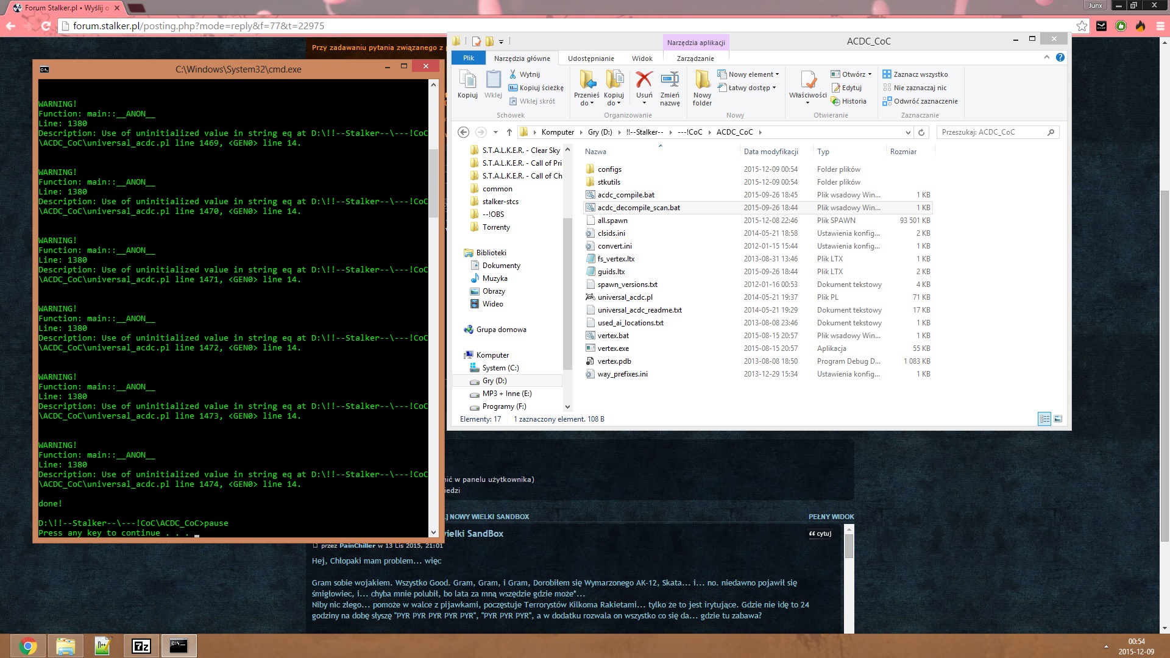Open 7-Zip taskbar icon
Image resolution: width=1170 pixels, height=658 pixels.
pyautogui.click(x=141, y=646)
